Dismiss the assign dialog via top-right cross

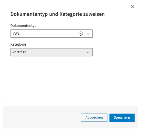(133, 7)
